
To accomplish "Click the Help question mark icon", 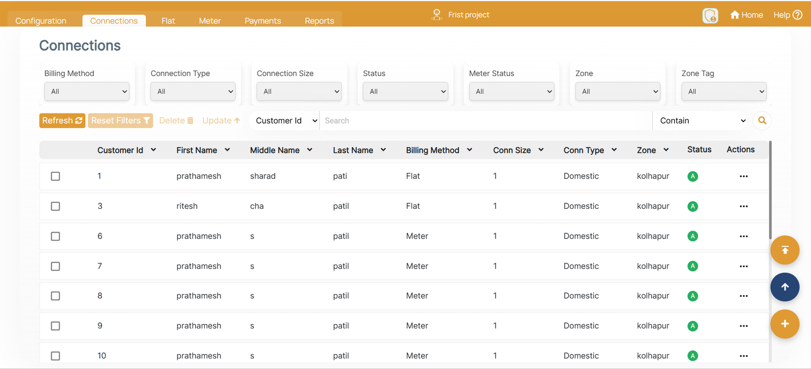I will 797,15.
